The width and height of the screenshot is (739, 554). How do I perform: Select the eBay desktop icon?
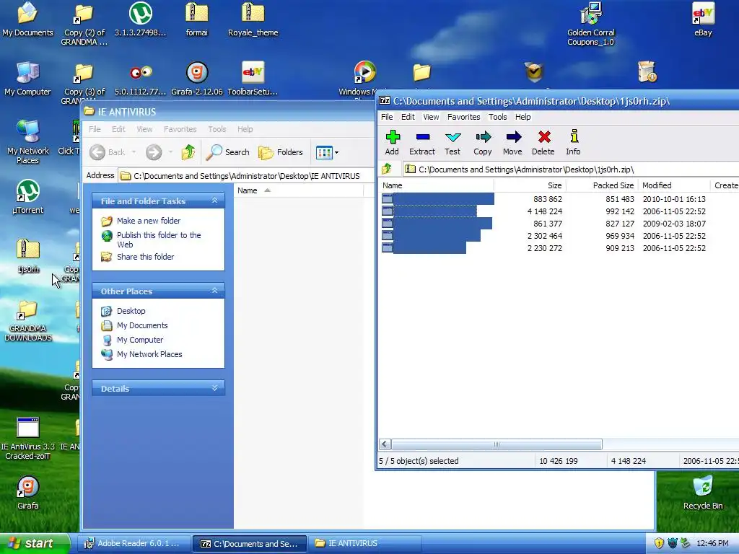pos(703,19)
